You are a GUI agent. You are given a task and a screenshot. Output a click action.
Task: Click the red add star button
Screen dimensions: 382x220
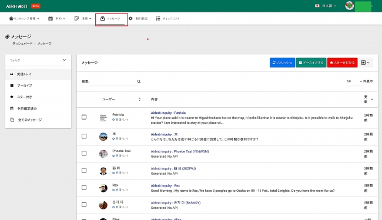[x=342, y=62]
